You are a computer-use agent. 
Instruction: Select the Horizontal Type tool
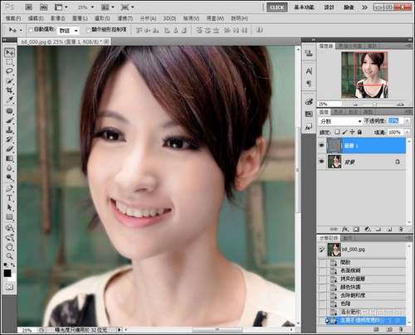tap(10, 198)
